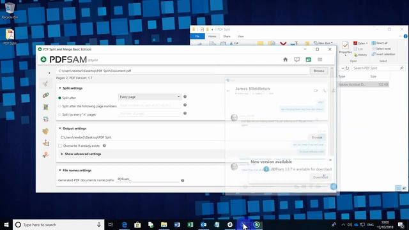This screenshot has height=230, width=409.
Task: Open the File tab in Explorer
Action: [197, 36]
